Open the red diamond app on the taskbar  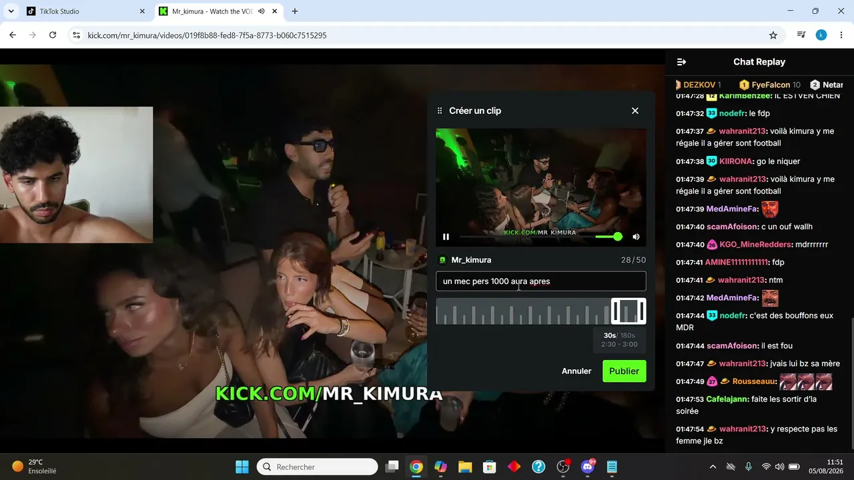[x=514, y=467]
